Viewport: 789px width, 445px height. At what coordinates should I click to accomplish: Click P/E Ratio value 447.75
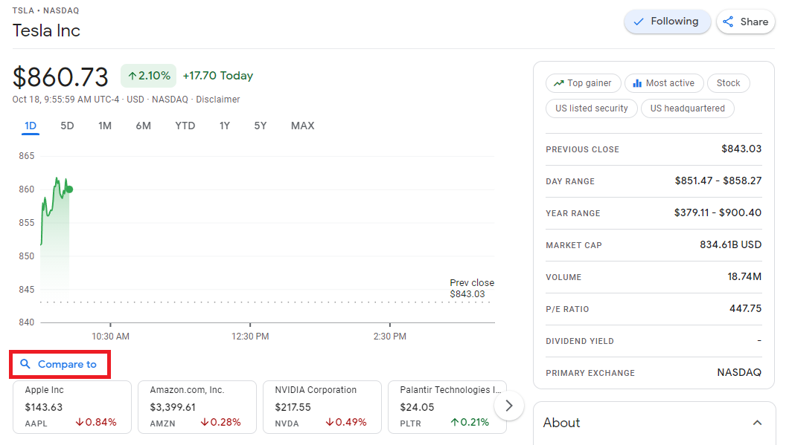(745, 308)
